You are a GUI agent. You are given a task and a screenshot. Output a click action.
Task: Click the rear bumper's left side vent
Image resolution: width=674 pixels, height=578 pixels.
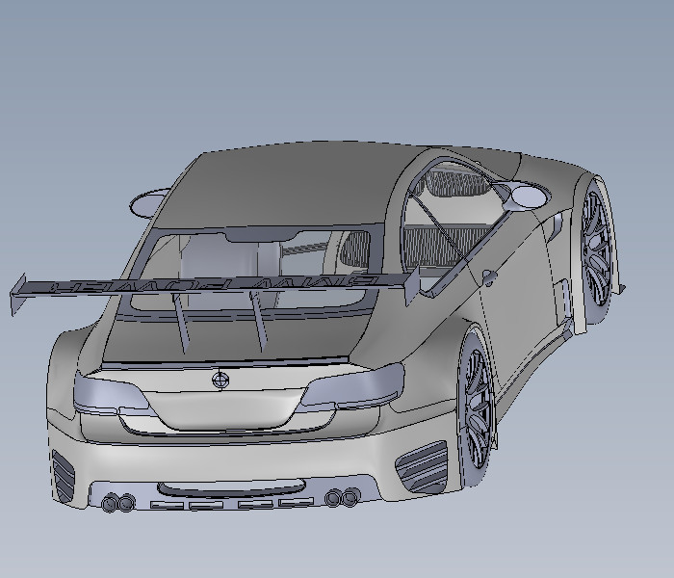pyautogui.click(x=64, y=476)
